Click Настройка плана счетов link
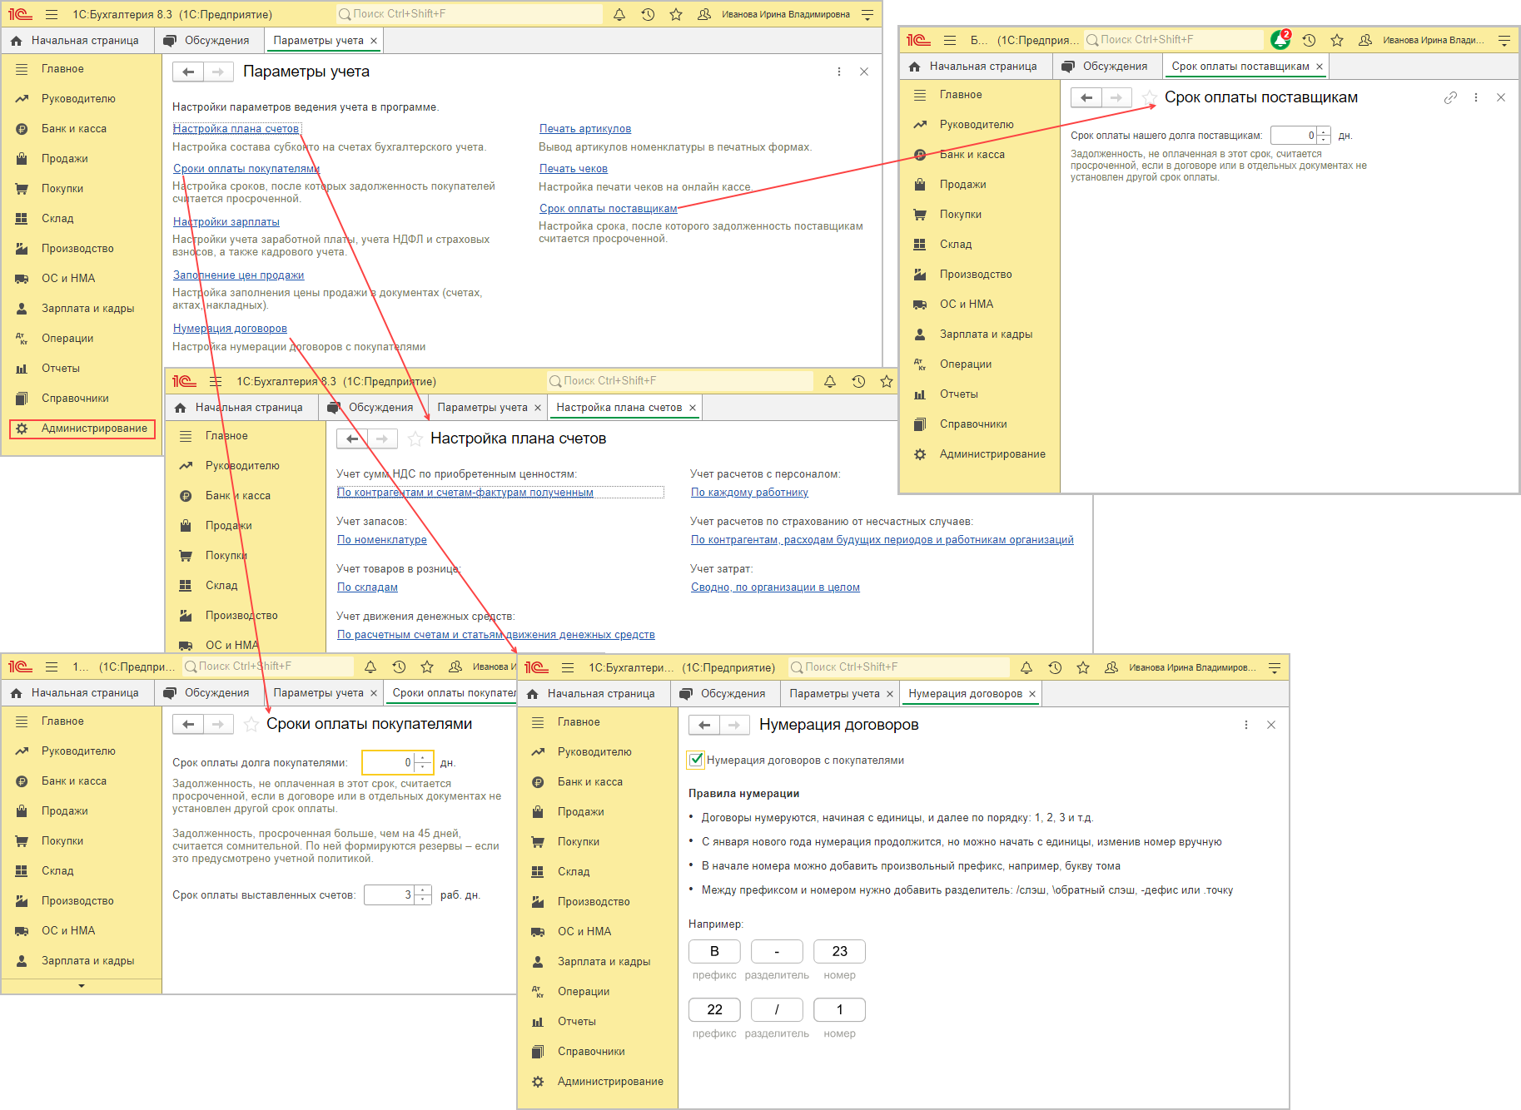Image resolution: width=1521 pixels, height=1110 pixels. pyautogui.click(x=236, y=128)
